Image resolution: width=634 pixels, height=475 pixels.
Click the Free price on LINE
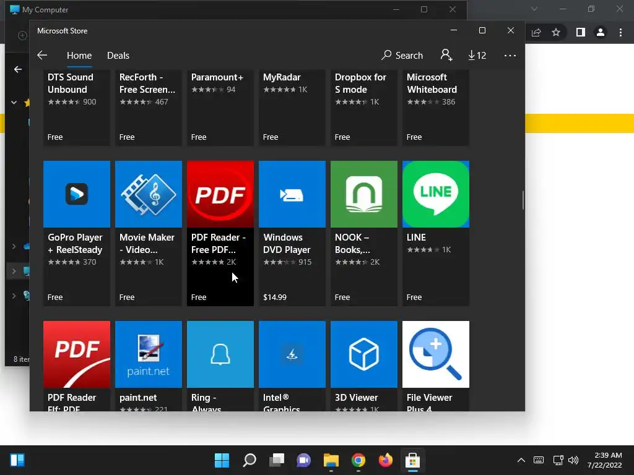[414, 297]
